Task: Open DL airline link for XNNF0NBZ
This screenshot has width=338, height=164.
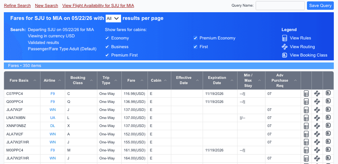Action: point(53,126)
